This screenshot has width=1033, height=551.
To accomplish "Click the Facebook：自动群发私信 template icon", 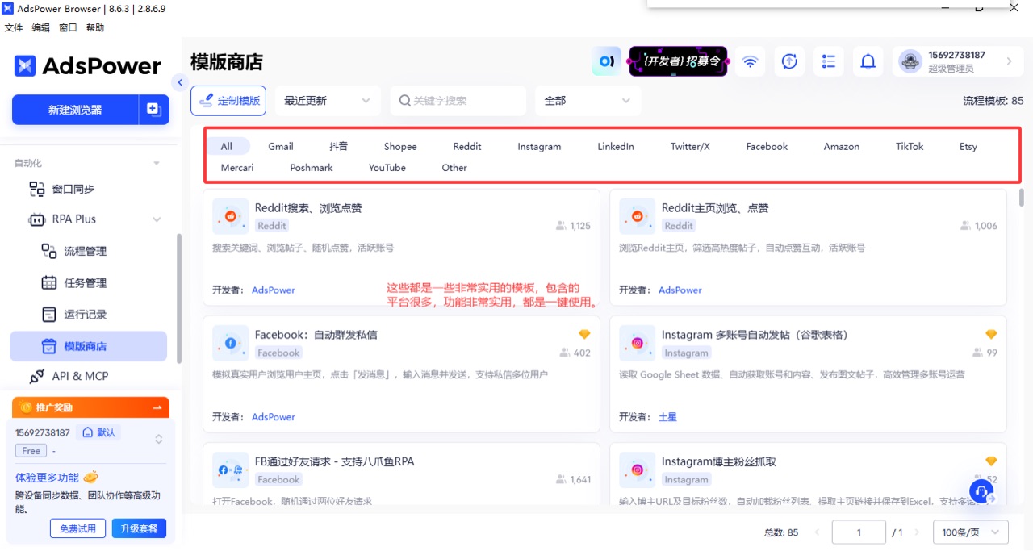I will tap(230, 343).
